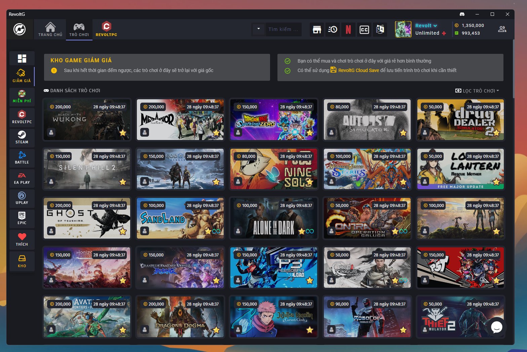Click the CC captions icon
The height and width of the screenshot is (352, 527).
[x=364, y=30]
